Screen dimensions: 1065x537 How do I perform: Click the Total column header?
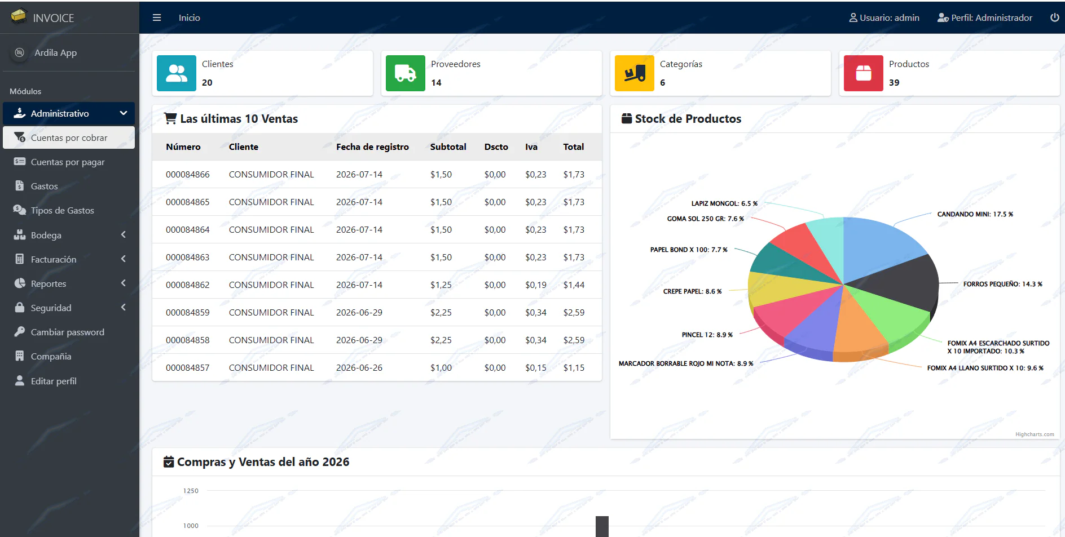point(574,147)
